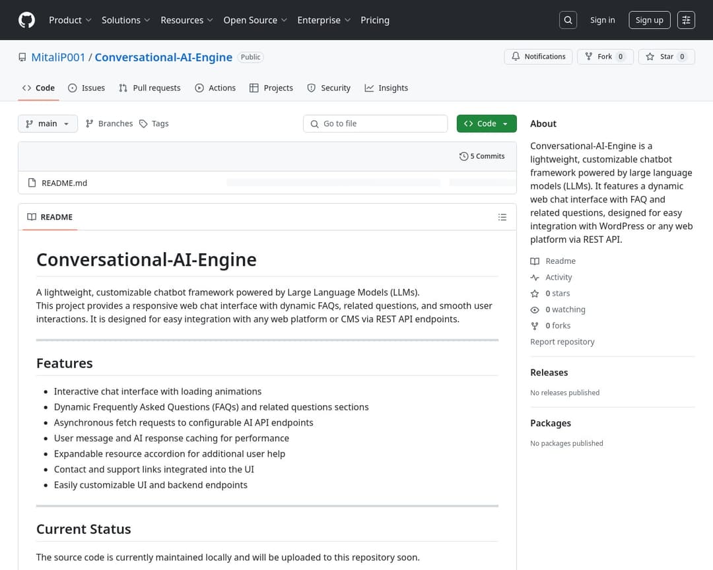Click the eye icon beside 0 watching
The width and height of the screenshot is (713, 570).
tap(535, 310)
